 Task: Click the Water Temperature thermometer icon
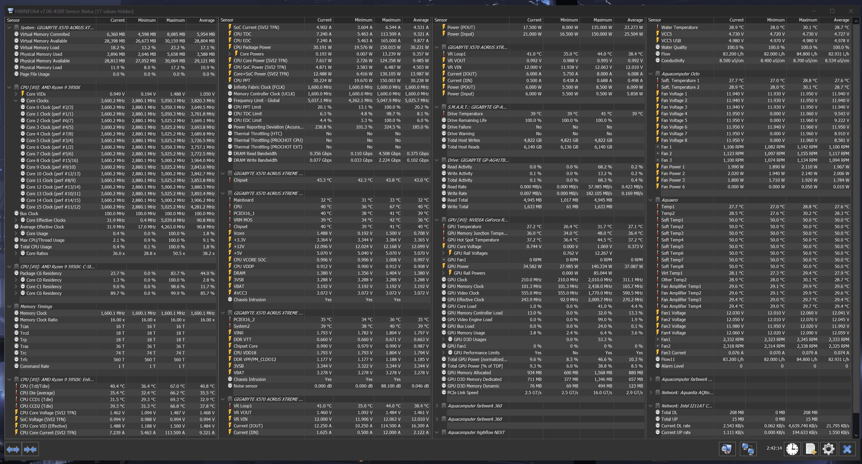pyautogui.click(x=657, y=27)
